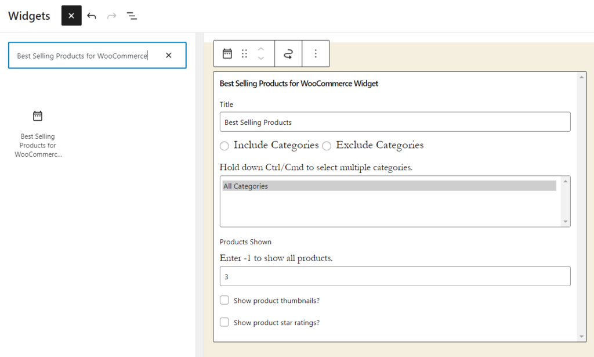594x357 pixels.
Task: Enable Show product thumbnails checkbox
Action: [224, 300]
